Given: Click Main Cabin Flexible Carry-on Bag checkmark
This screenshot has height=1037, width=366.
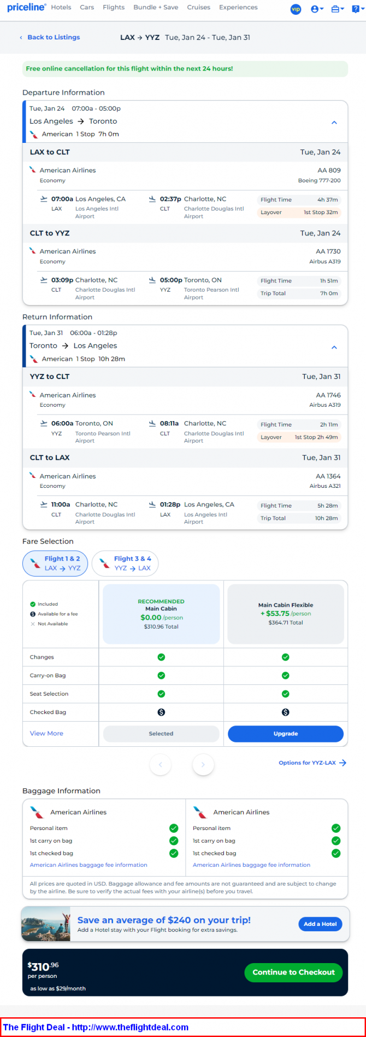Looking at the screenshot, I should click(286, 676).
